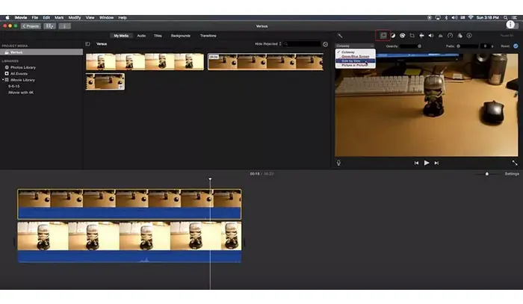Open the Cutaway overlay style dropdown
This screenshot has width=523, height=304.
click(355, 46)
